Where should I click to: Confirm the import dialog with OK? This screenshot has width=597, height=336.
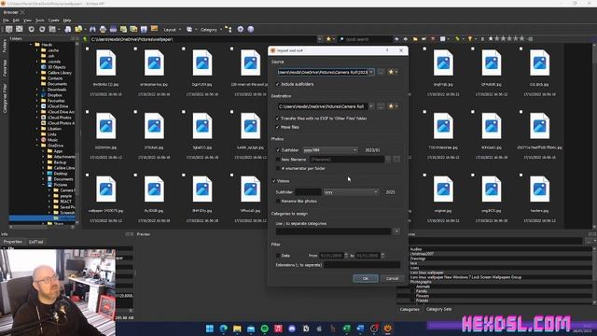click(x=365, y=278)
